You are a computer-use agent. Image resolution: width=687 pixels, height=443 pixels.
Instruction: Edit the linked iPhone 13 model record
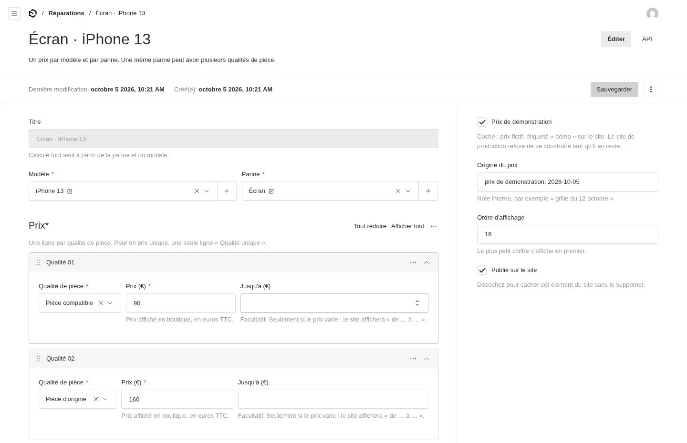click(x=70, y=191)
